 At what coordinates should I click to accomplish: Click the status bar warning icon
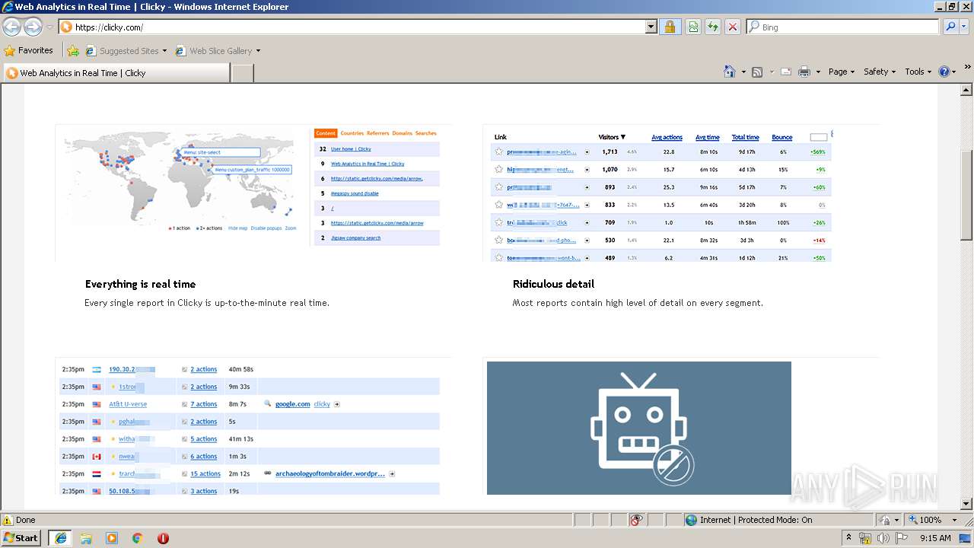click(x=8, y=520)
